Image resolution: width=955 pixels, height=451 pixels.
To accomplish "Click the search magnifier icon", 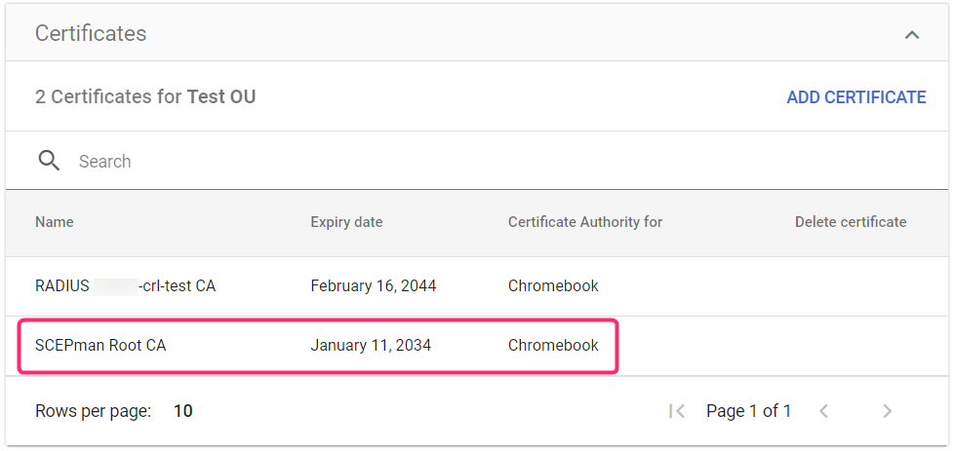I will pyautogui.click(x=49, y=161).
